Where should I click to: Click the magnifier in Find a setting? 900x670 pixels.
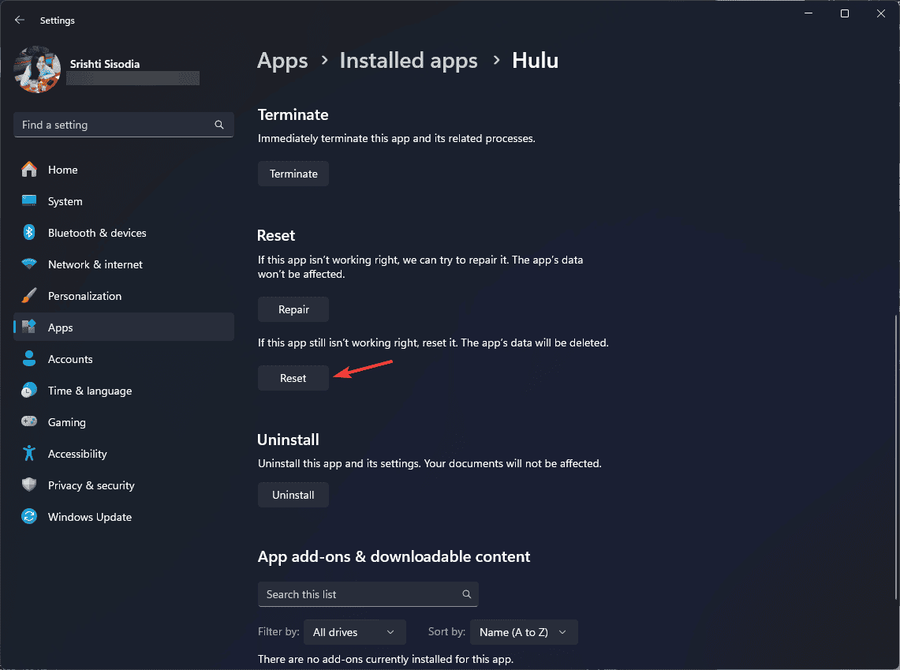click(219, 125)
